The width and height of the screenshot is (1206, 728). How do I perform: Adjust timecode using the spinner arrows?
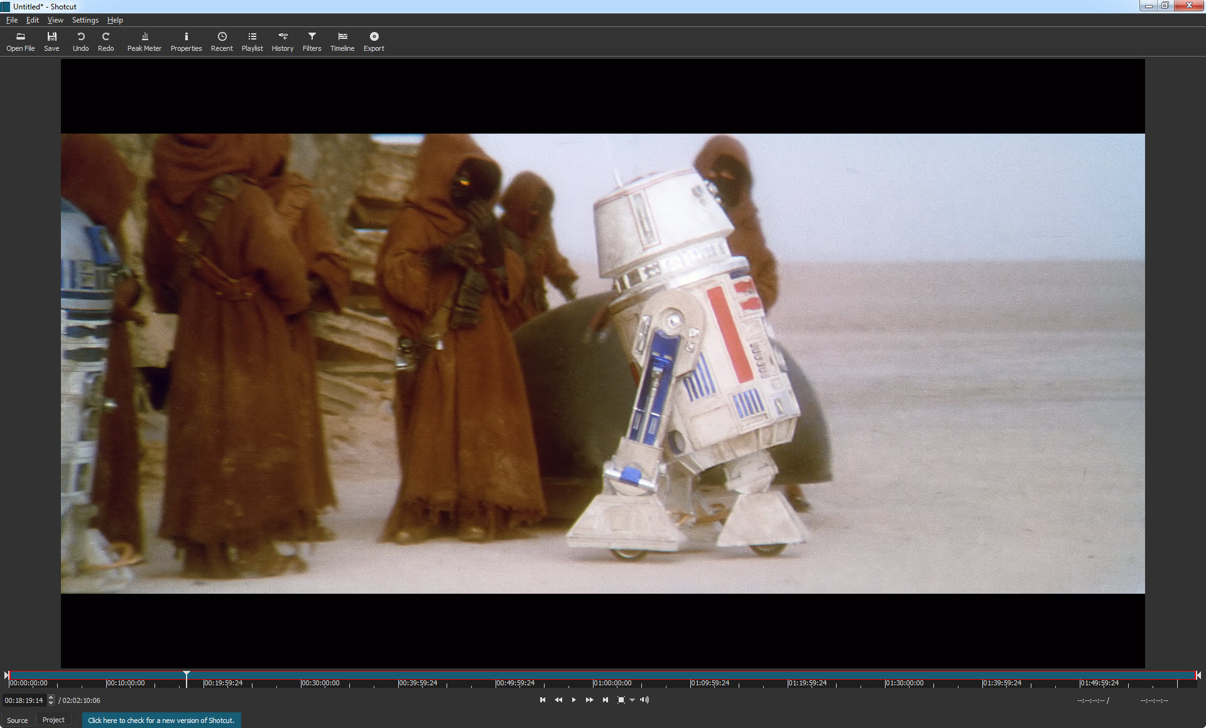tap(51, 700)
